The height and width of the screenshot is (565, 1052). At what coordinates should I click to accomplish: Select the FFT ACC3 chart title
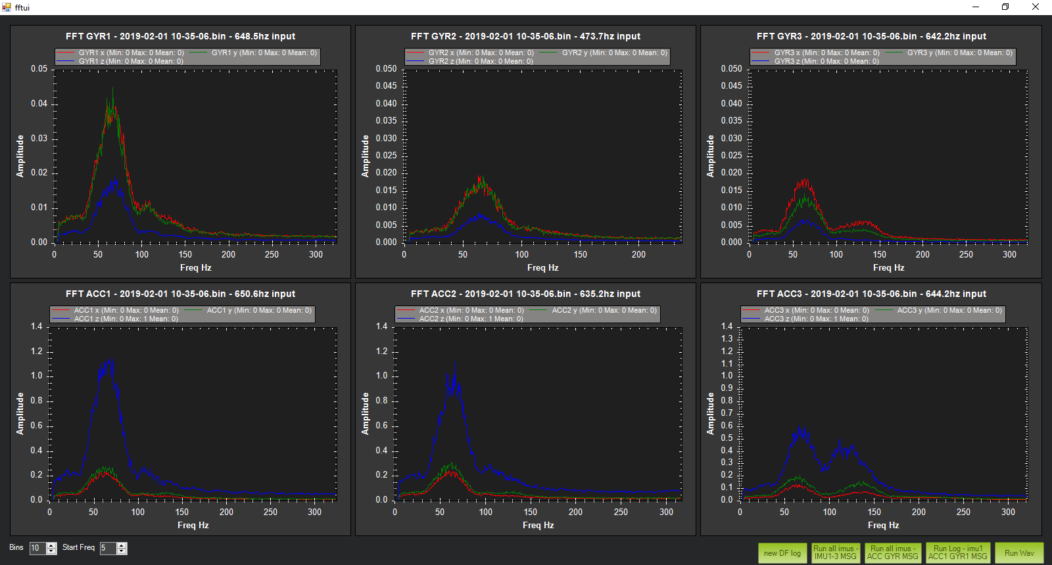click(x=871, y=294)
